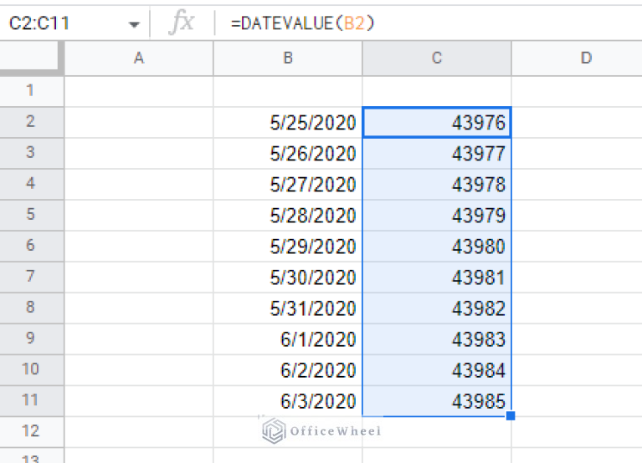The width and height of the screenshot is (642, 463).
Task: Select column B header
Action: tap(288, 58)
